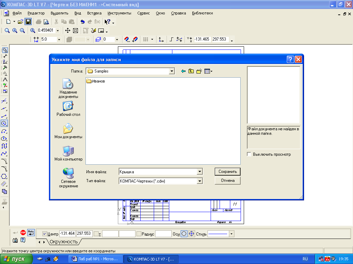The width and height of the screenshot is (353, 264).
Task: Click the zoom window magnifier icon
Action: (7, 31)
